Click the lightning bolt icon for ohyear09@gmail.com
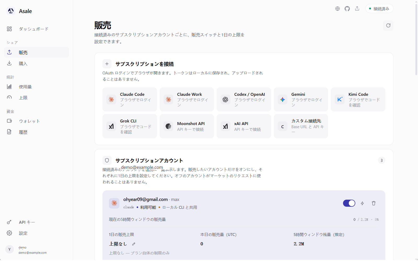Viewport: 418px width, 261px height. 362,203
